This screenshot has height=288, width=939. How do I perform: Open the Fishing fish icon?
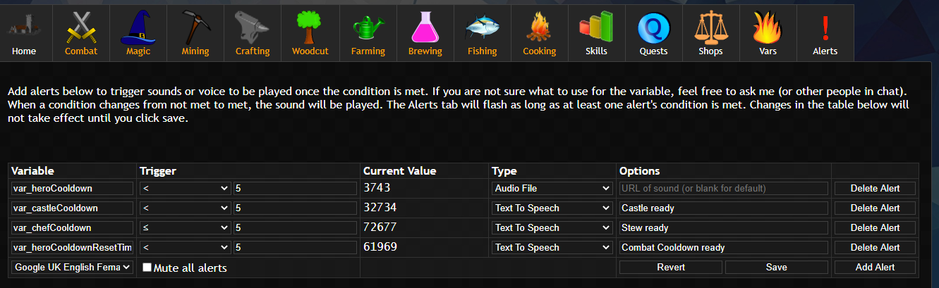[483, 27]
